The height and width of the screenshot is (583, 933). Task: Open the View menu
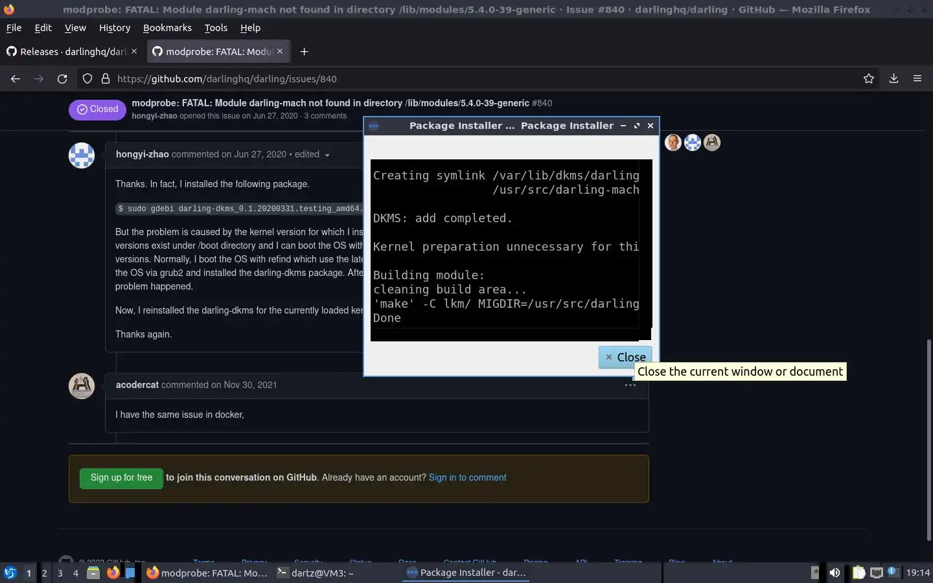point(75,28)
